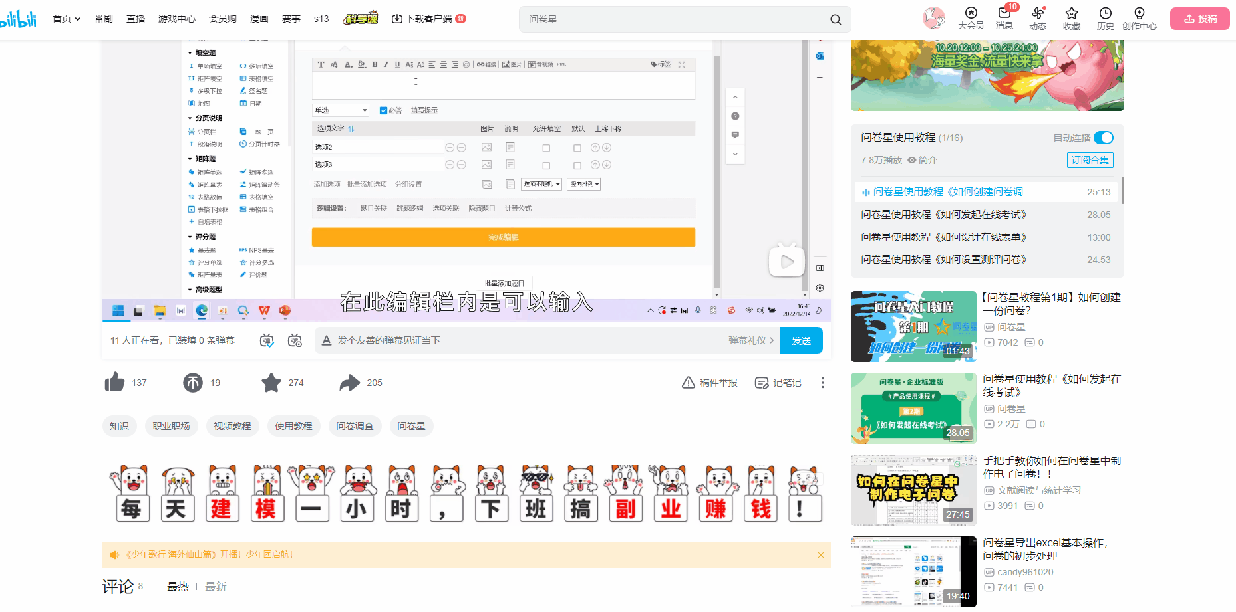Check default box for option 2
Viewport: 1236px width, 612px height.
tap(577, 148)
